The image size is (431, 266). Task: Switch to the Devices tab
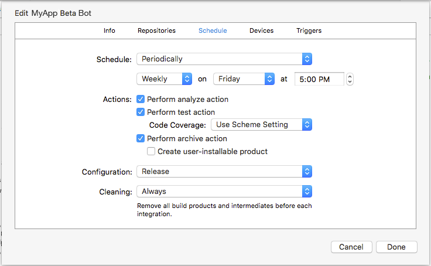pyautogui.click(x=261, y=30)
